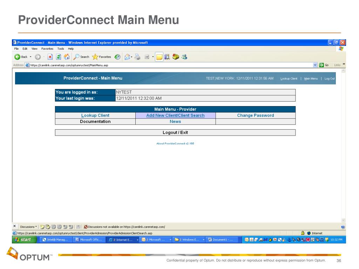
Task: Click the Messenger people icon
Action: (184, 57)
